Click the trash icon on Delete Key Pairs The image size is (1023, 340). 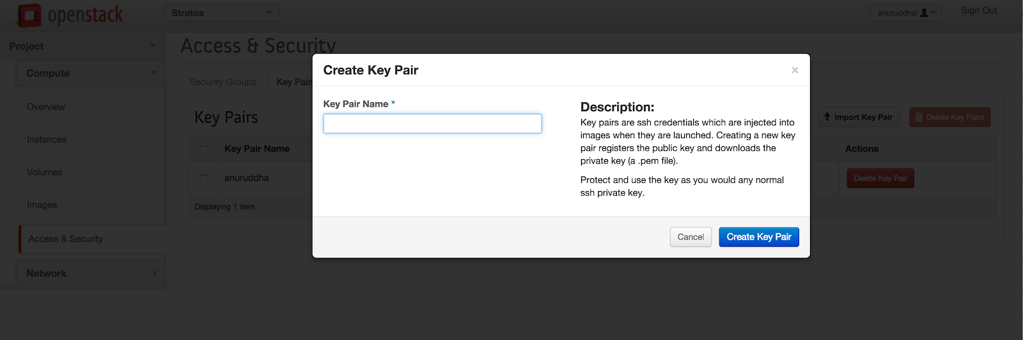919,117
